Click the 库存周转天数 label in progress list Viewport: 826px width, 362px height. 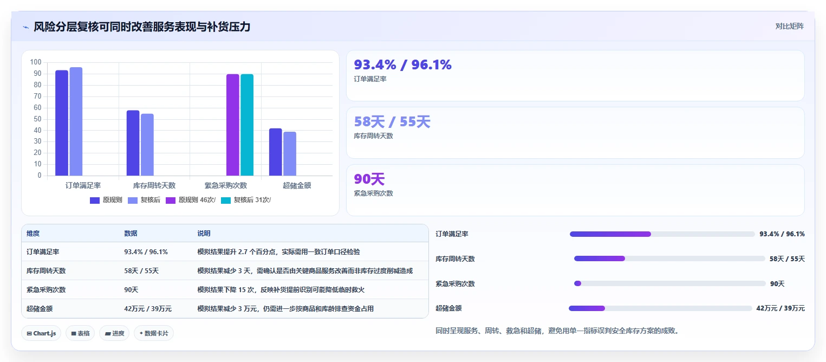(x=455, y=259)
